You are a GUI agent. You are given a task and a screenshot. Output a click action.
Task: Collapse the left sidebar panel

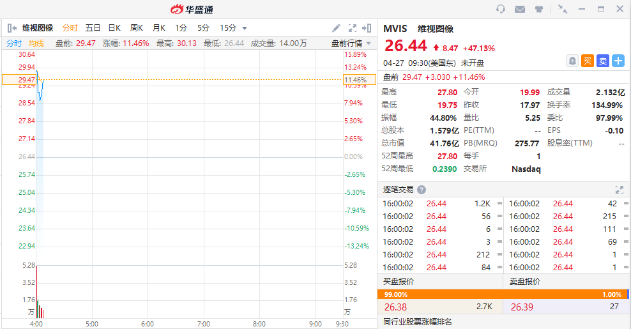11,28
